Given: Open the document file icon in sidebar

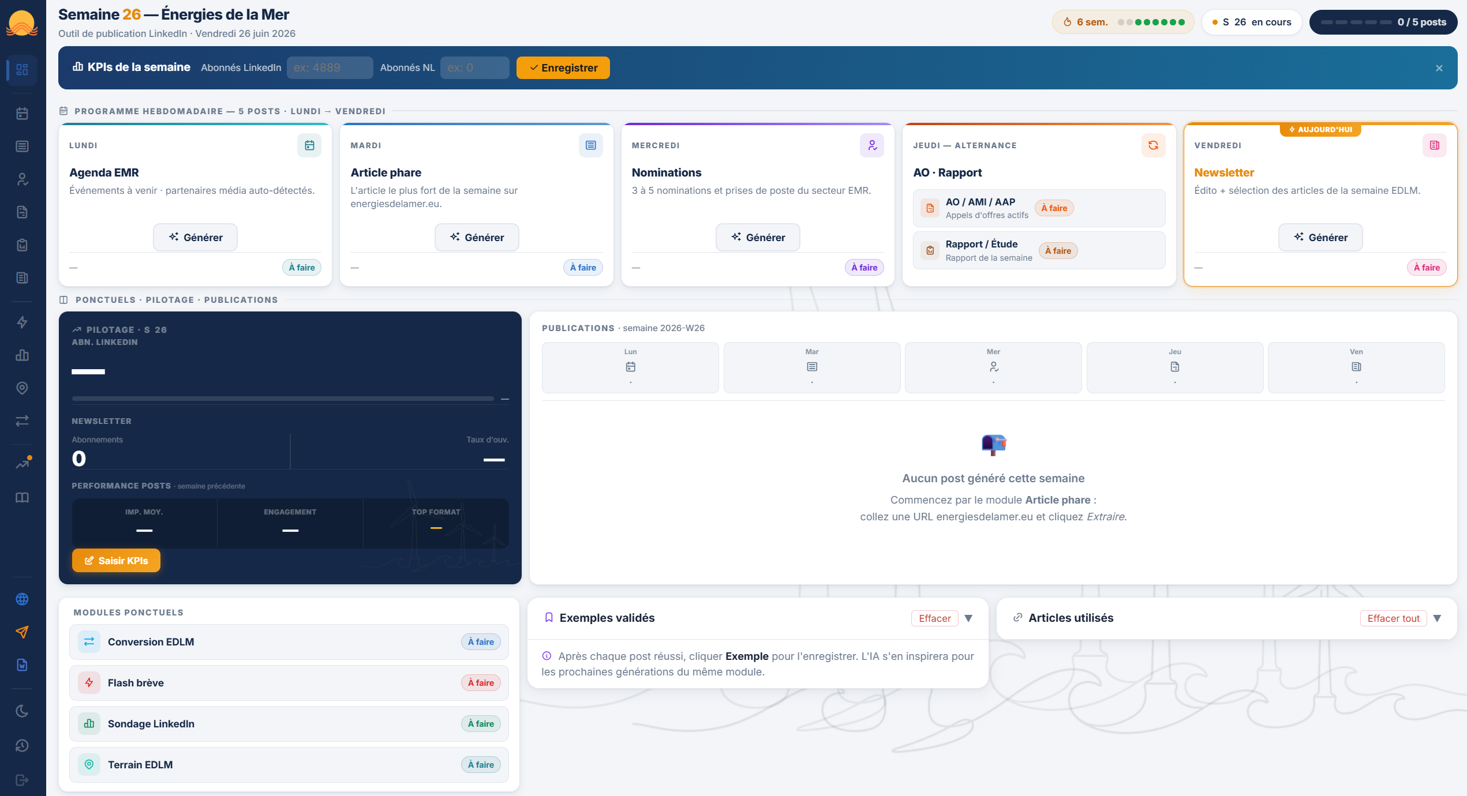Looking at the screenshot, I should click(x=22, y=212).
